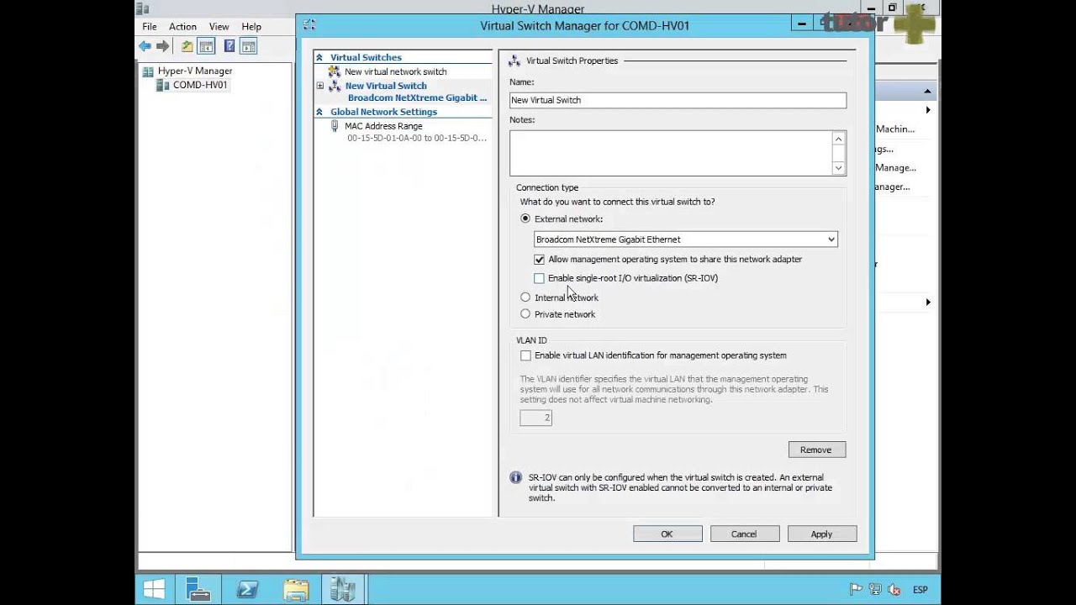This screenshot has width=1076, height=605.
Task: Click Notes field scroll-down arrow
Action: point(838,168)
